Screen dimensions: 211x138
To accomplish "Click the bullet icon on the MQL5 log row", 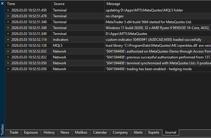I will click(x=8, y=46).
